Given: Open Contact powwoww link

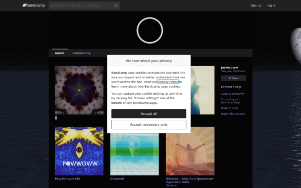Looking at the screenshot, I should [232, 94].
